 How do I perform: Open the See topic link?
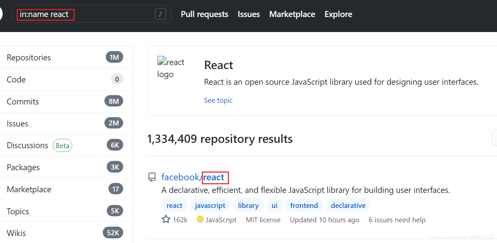[x=218, y=100]
